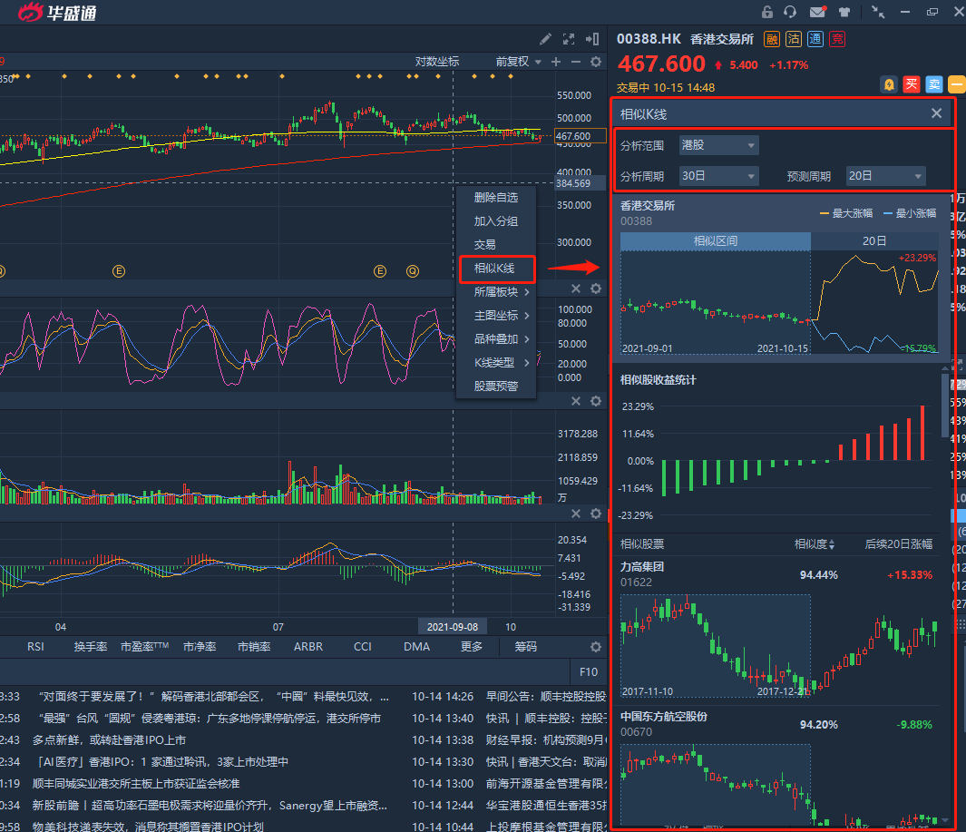This screenshot has height=832, width=966.
Task: Switch to DMA indicator tab
Action: (416, 647)
